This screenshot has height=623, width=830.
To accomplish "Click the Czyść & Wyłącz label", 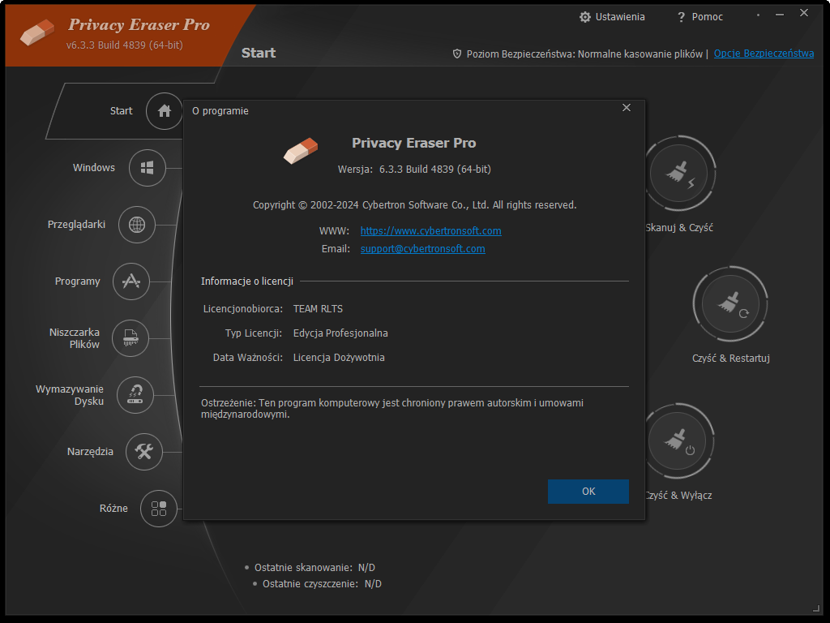I will 679,496.
